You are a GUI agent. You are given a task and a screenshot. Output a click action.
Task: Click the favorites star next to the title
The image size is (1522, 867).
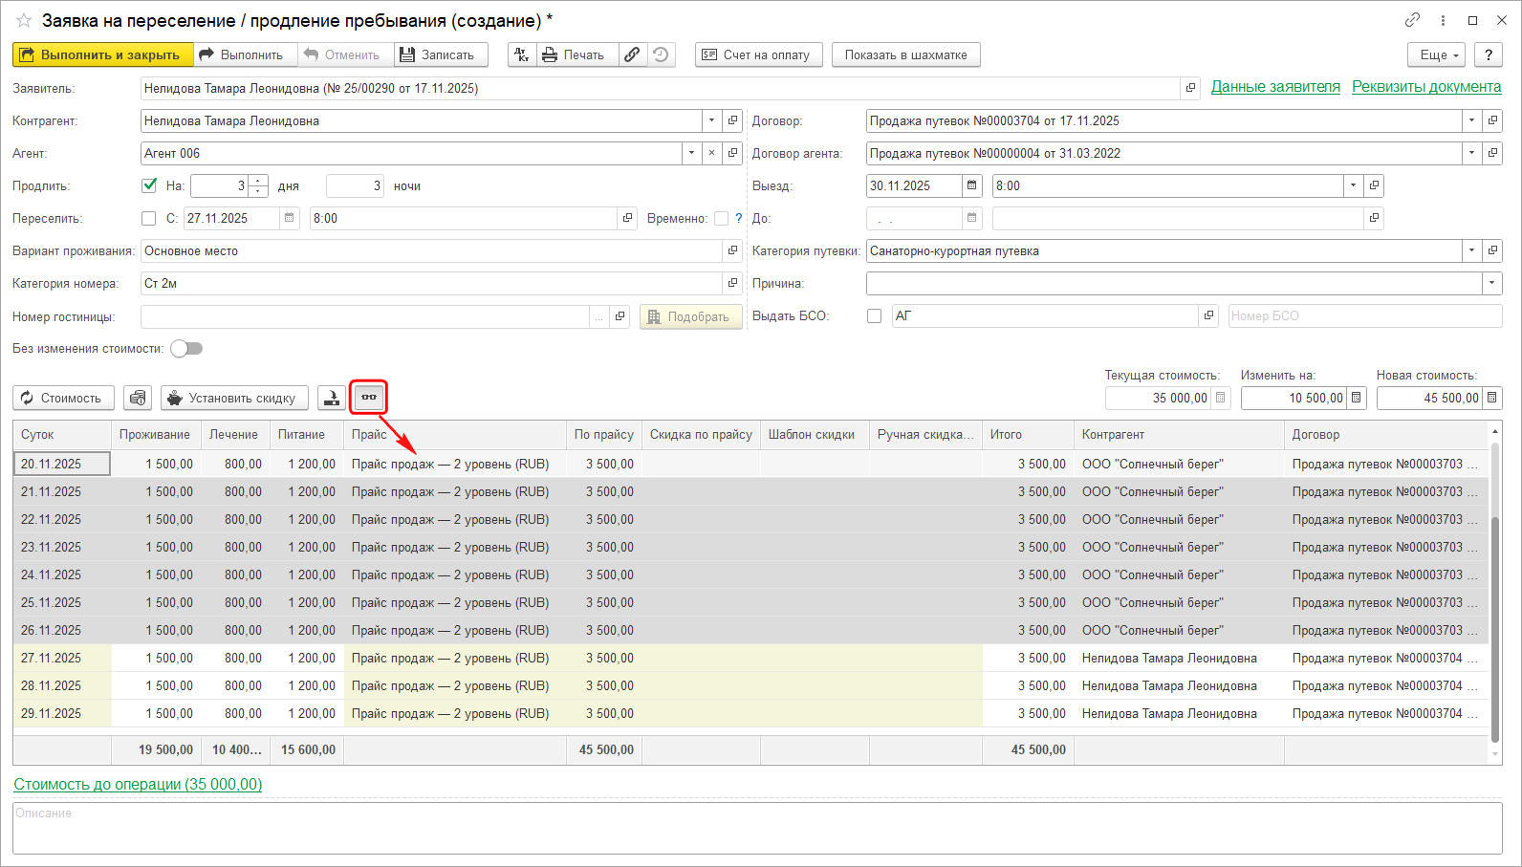click(24, 20)
